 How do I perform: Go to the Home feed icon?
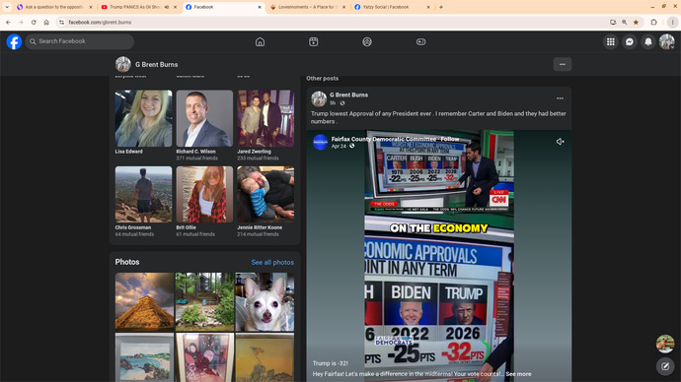click(260, 41)
